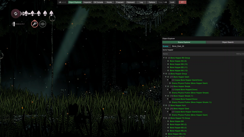Image resolution: width=244 pixels, height=137 pixels.
Task: Toggle the Bone Hopper BG Group checkbox
Action: coord(166,58)
